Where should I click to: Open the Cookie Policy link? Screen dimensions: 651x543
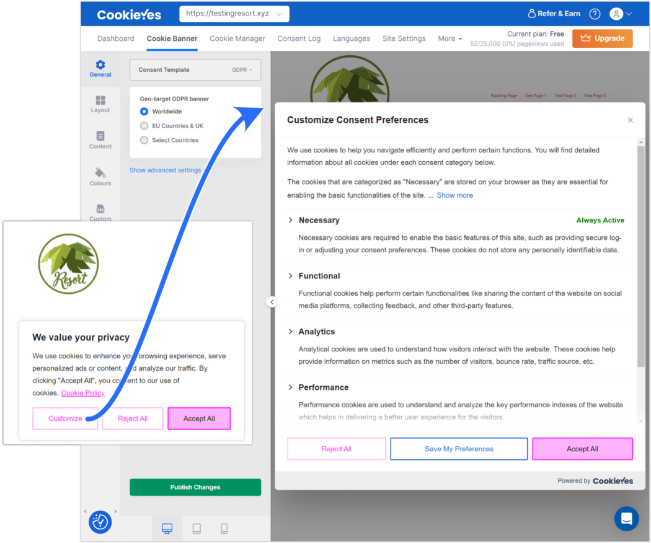click(x=82, y=393)
